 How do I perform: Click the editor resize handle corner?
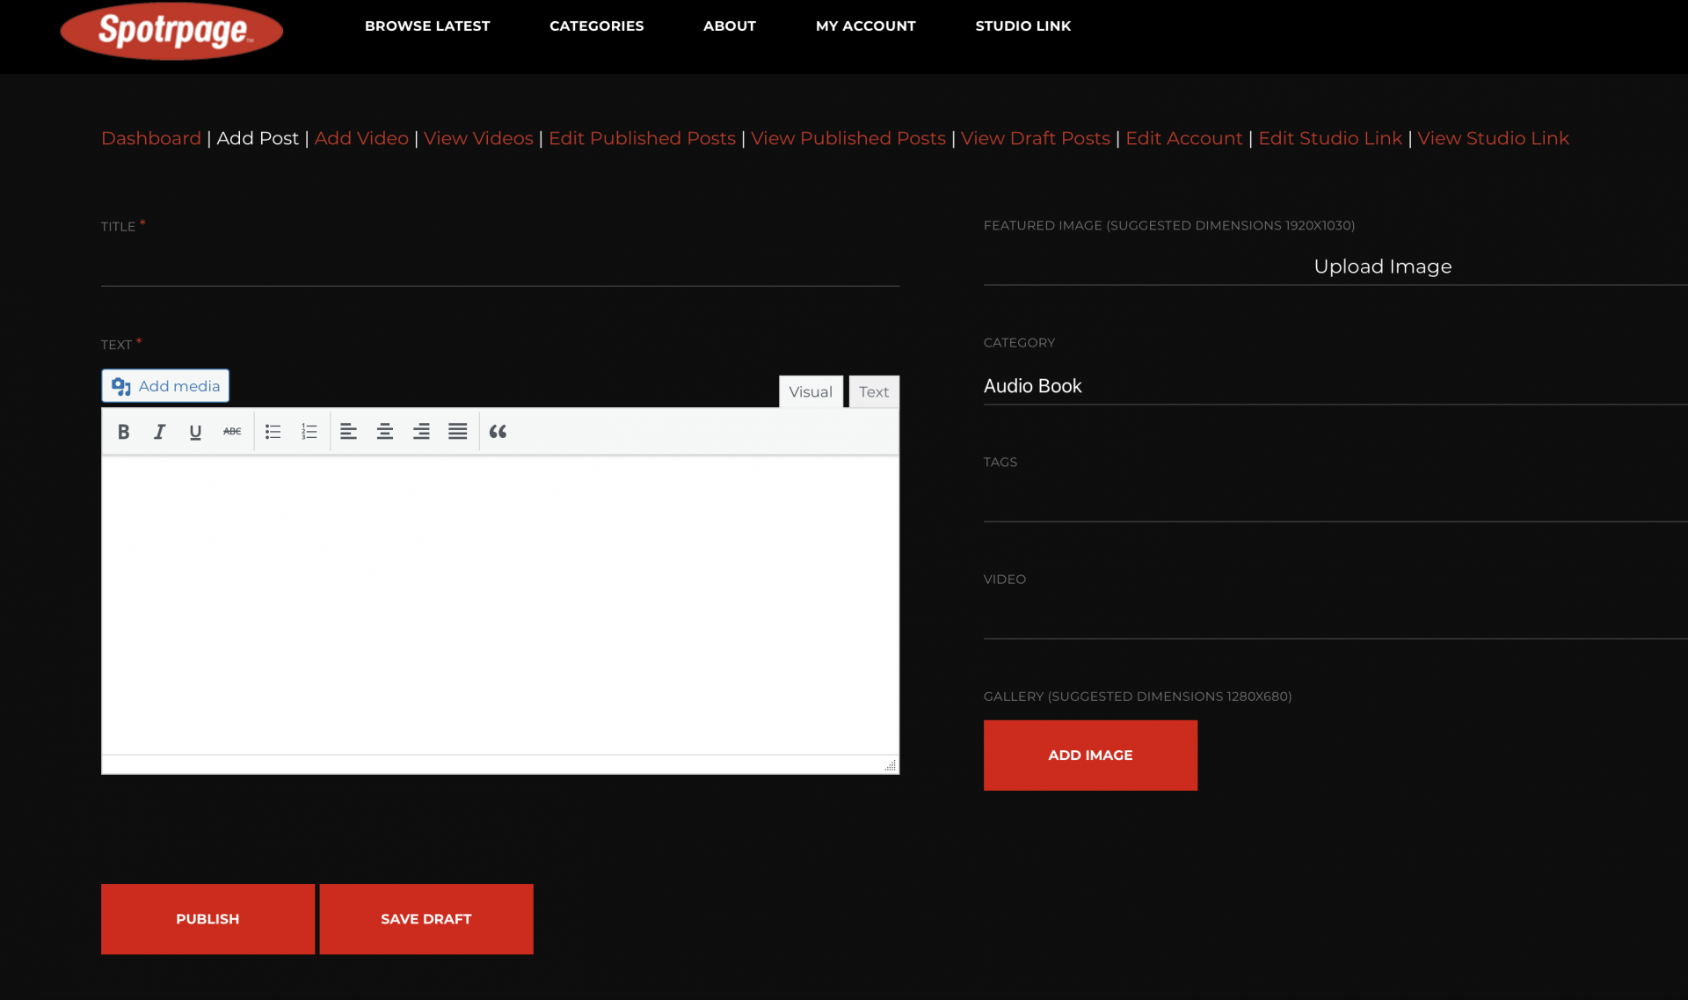tap(891, 766)
